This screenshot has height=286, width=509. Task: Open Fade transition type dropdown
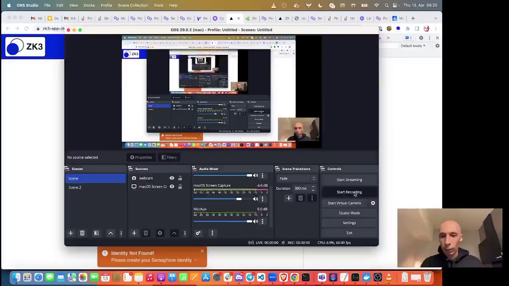tap(297, 178)
